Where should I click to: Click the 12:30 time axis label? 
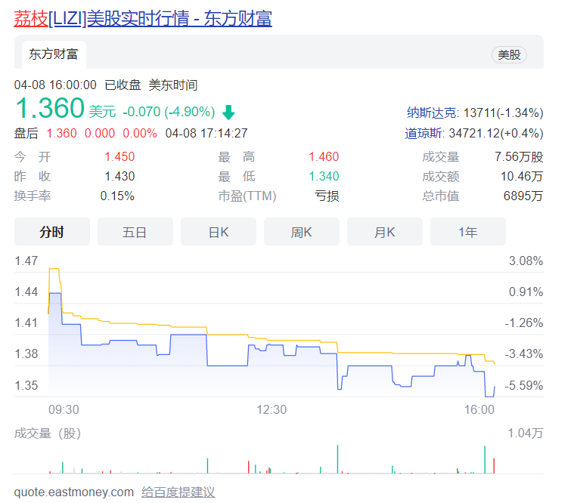[x=271, y=410]
